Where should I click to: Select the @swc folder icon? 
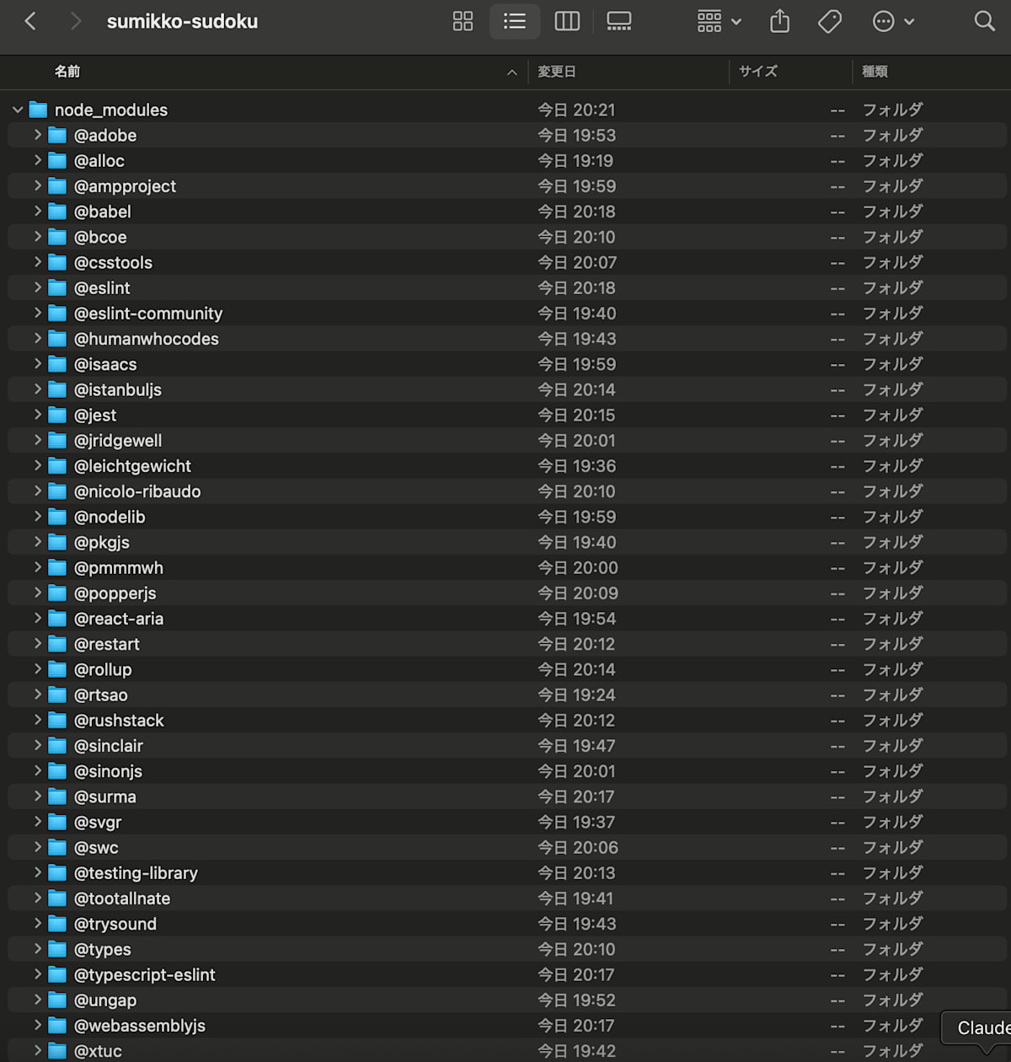[x=57, y=847]
